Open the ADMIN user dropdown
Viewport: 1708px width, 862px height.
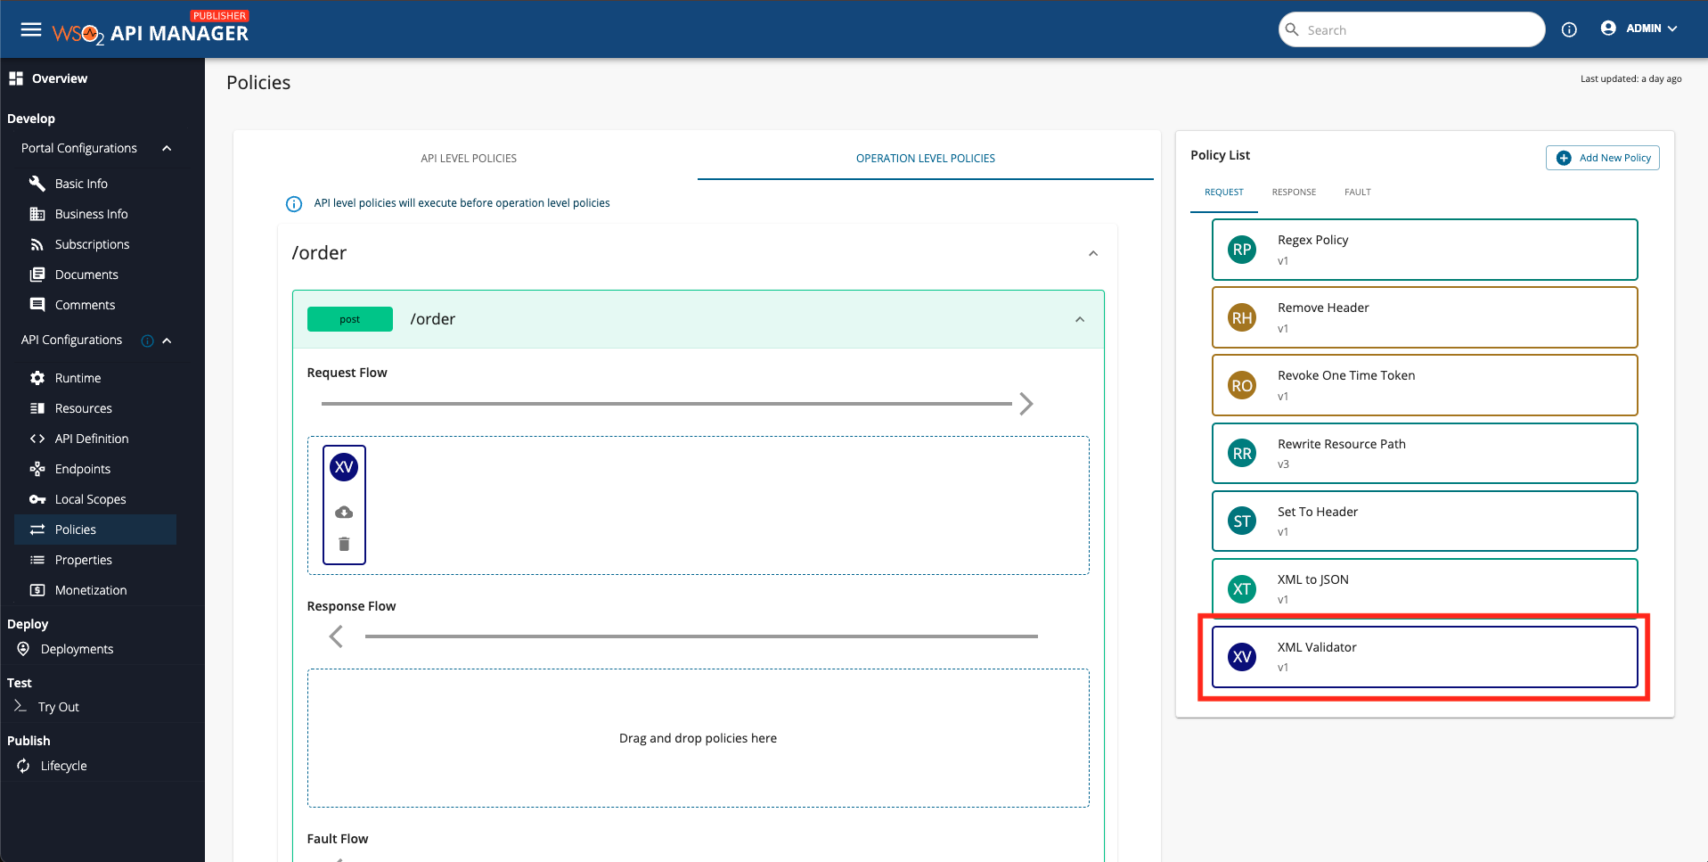[x=1639, y=29]
